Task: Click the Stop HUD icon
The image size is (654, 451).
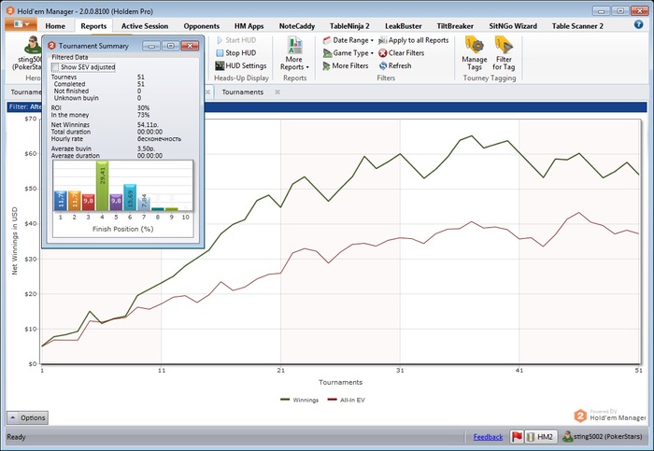Action: pos(220,53)
